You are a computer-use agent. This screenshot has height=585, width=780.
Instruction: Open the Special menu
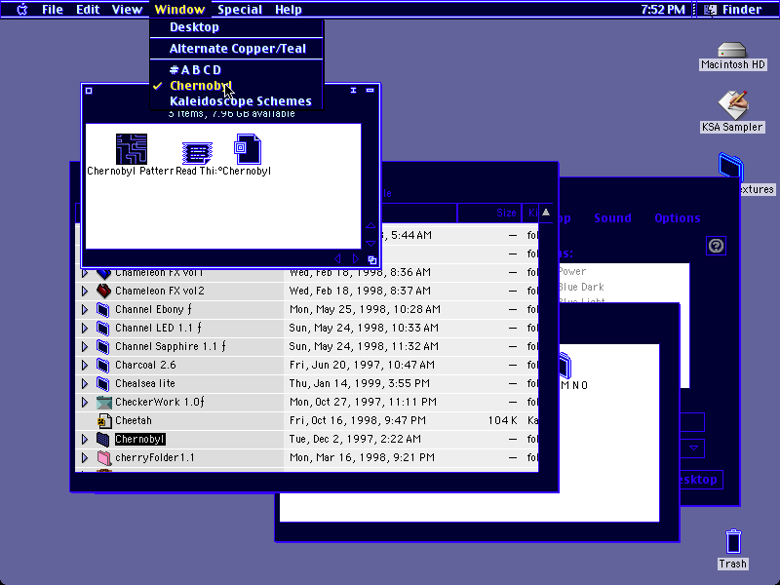click(240, 10)
